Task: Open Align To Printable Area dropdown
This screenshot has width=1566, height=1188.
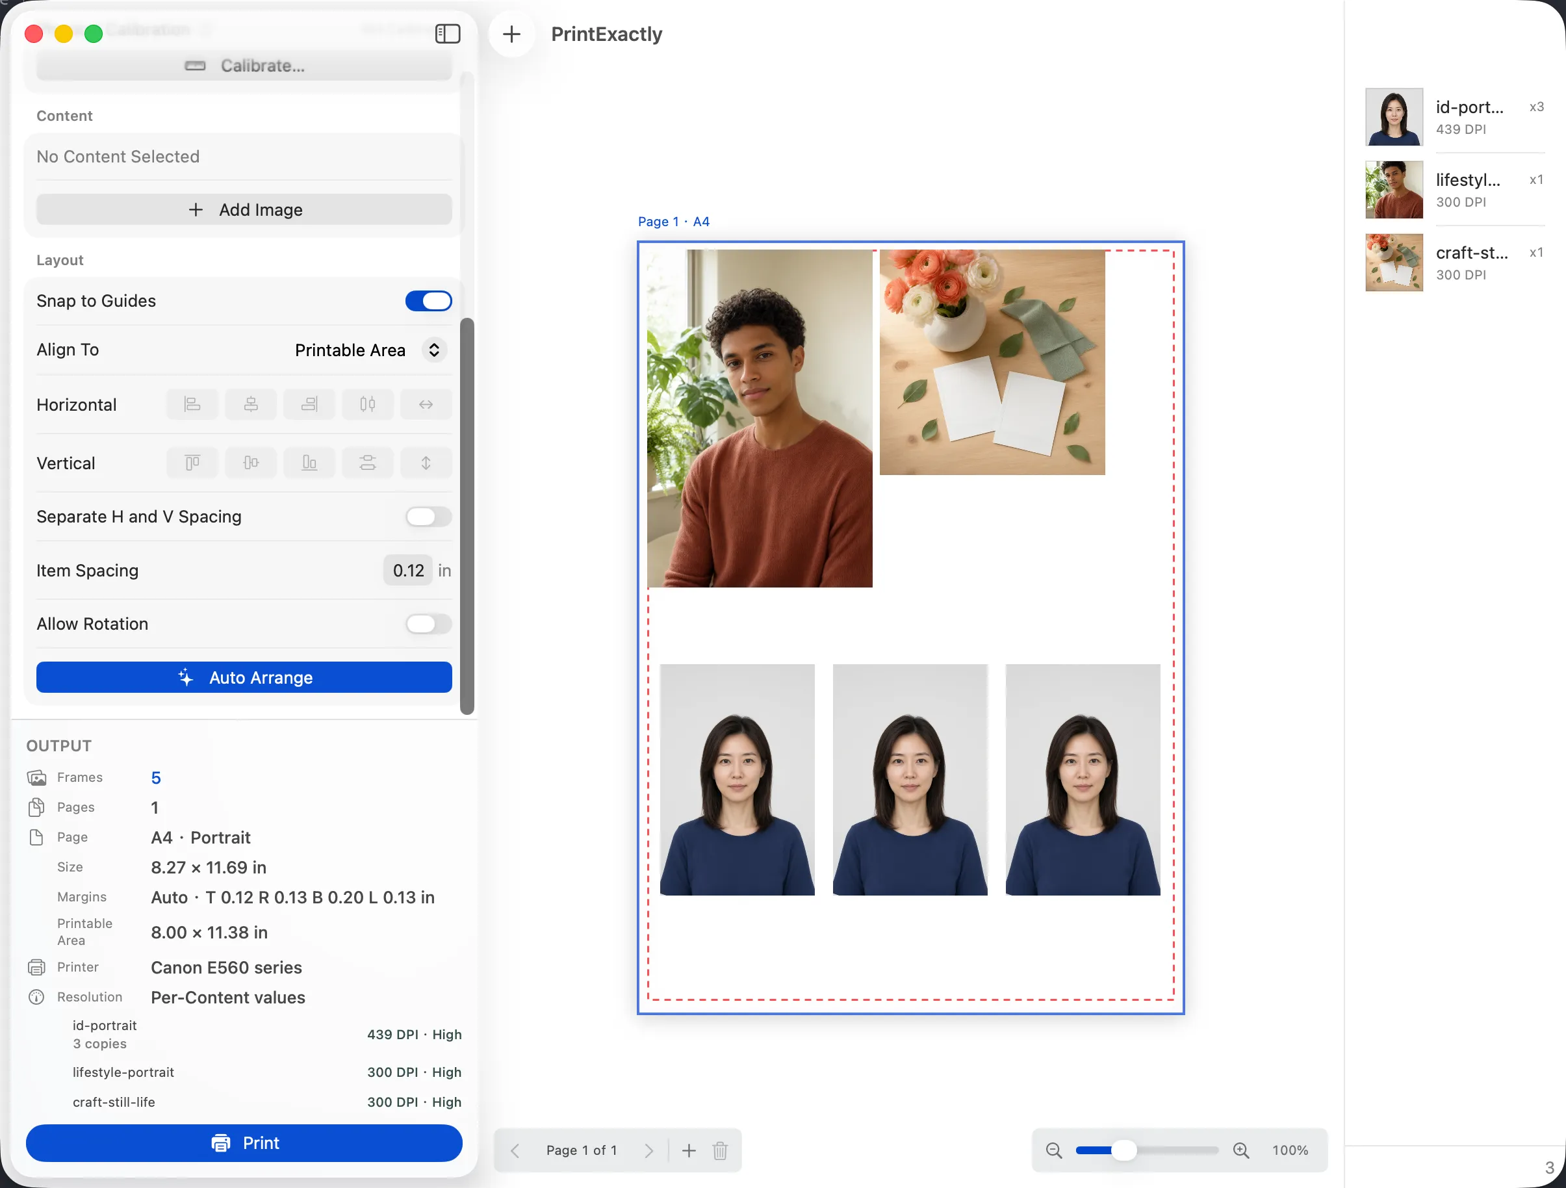Action: 371,350
